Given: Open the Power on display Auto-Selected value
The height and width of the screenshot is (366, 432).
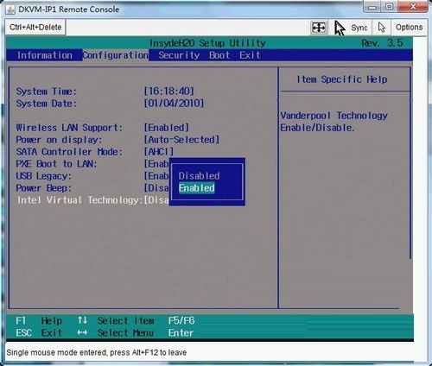Looking at the screenshot, I should click(x=181, y=140).
